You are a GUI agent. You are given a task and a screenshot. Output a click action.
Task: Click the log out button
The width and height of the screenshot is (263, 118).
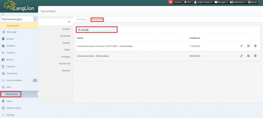tap(252, 2)
